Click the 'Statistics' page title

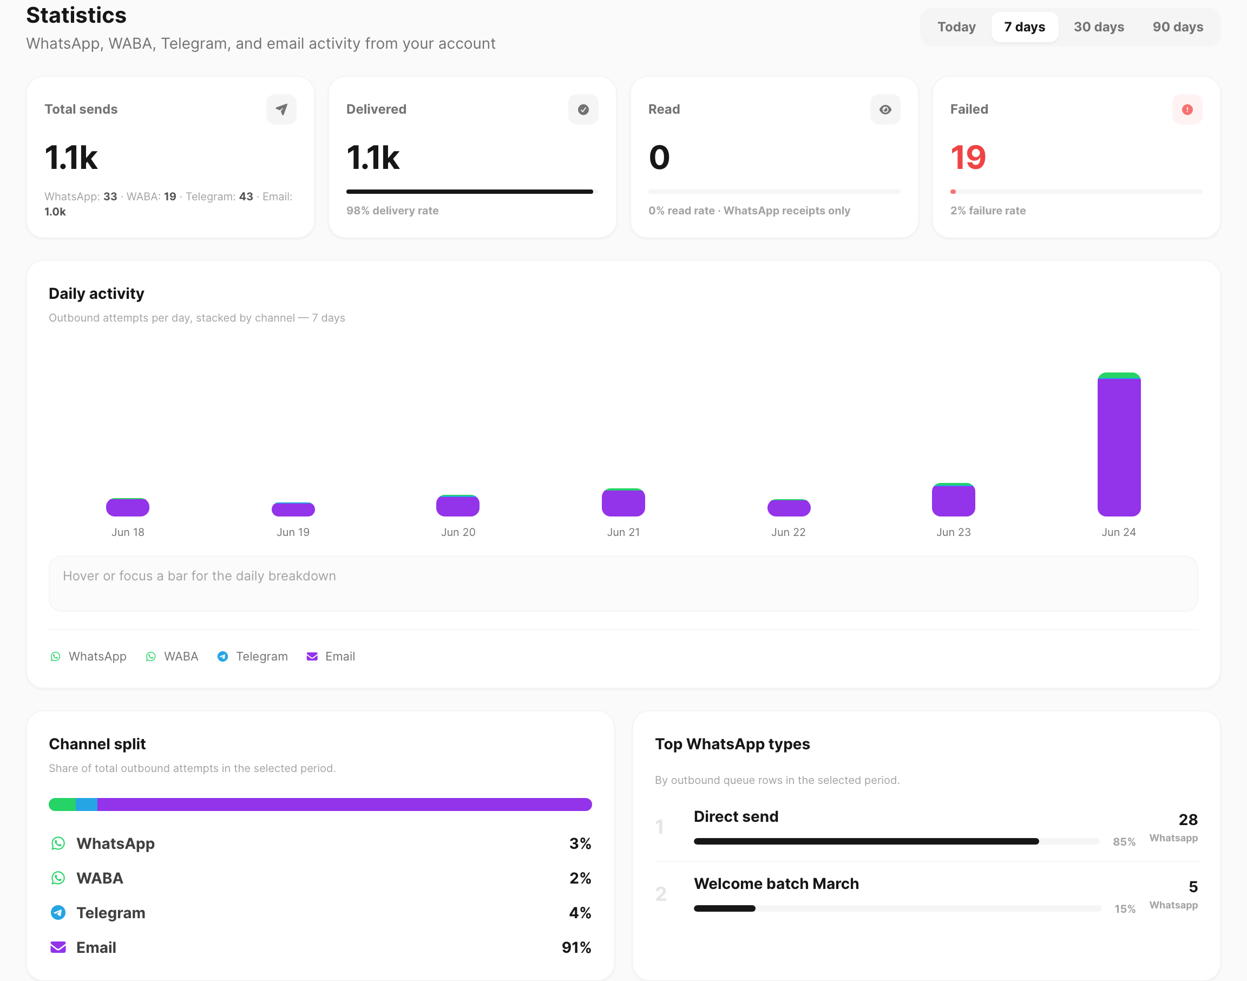click(76, 15)
